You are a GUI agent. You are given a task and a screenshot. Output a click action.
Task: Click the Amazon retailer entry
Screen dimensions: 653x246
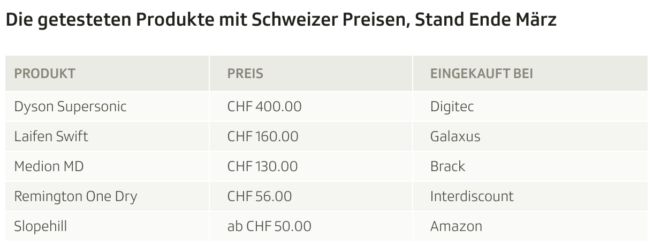click(x=456, y=226)
